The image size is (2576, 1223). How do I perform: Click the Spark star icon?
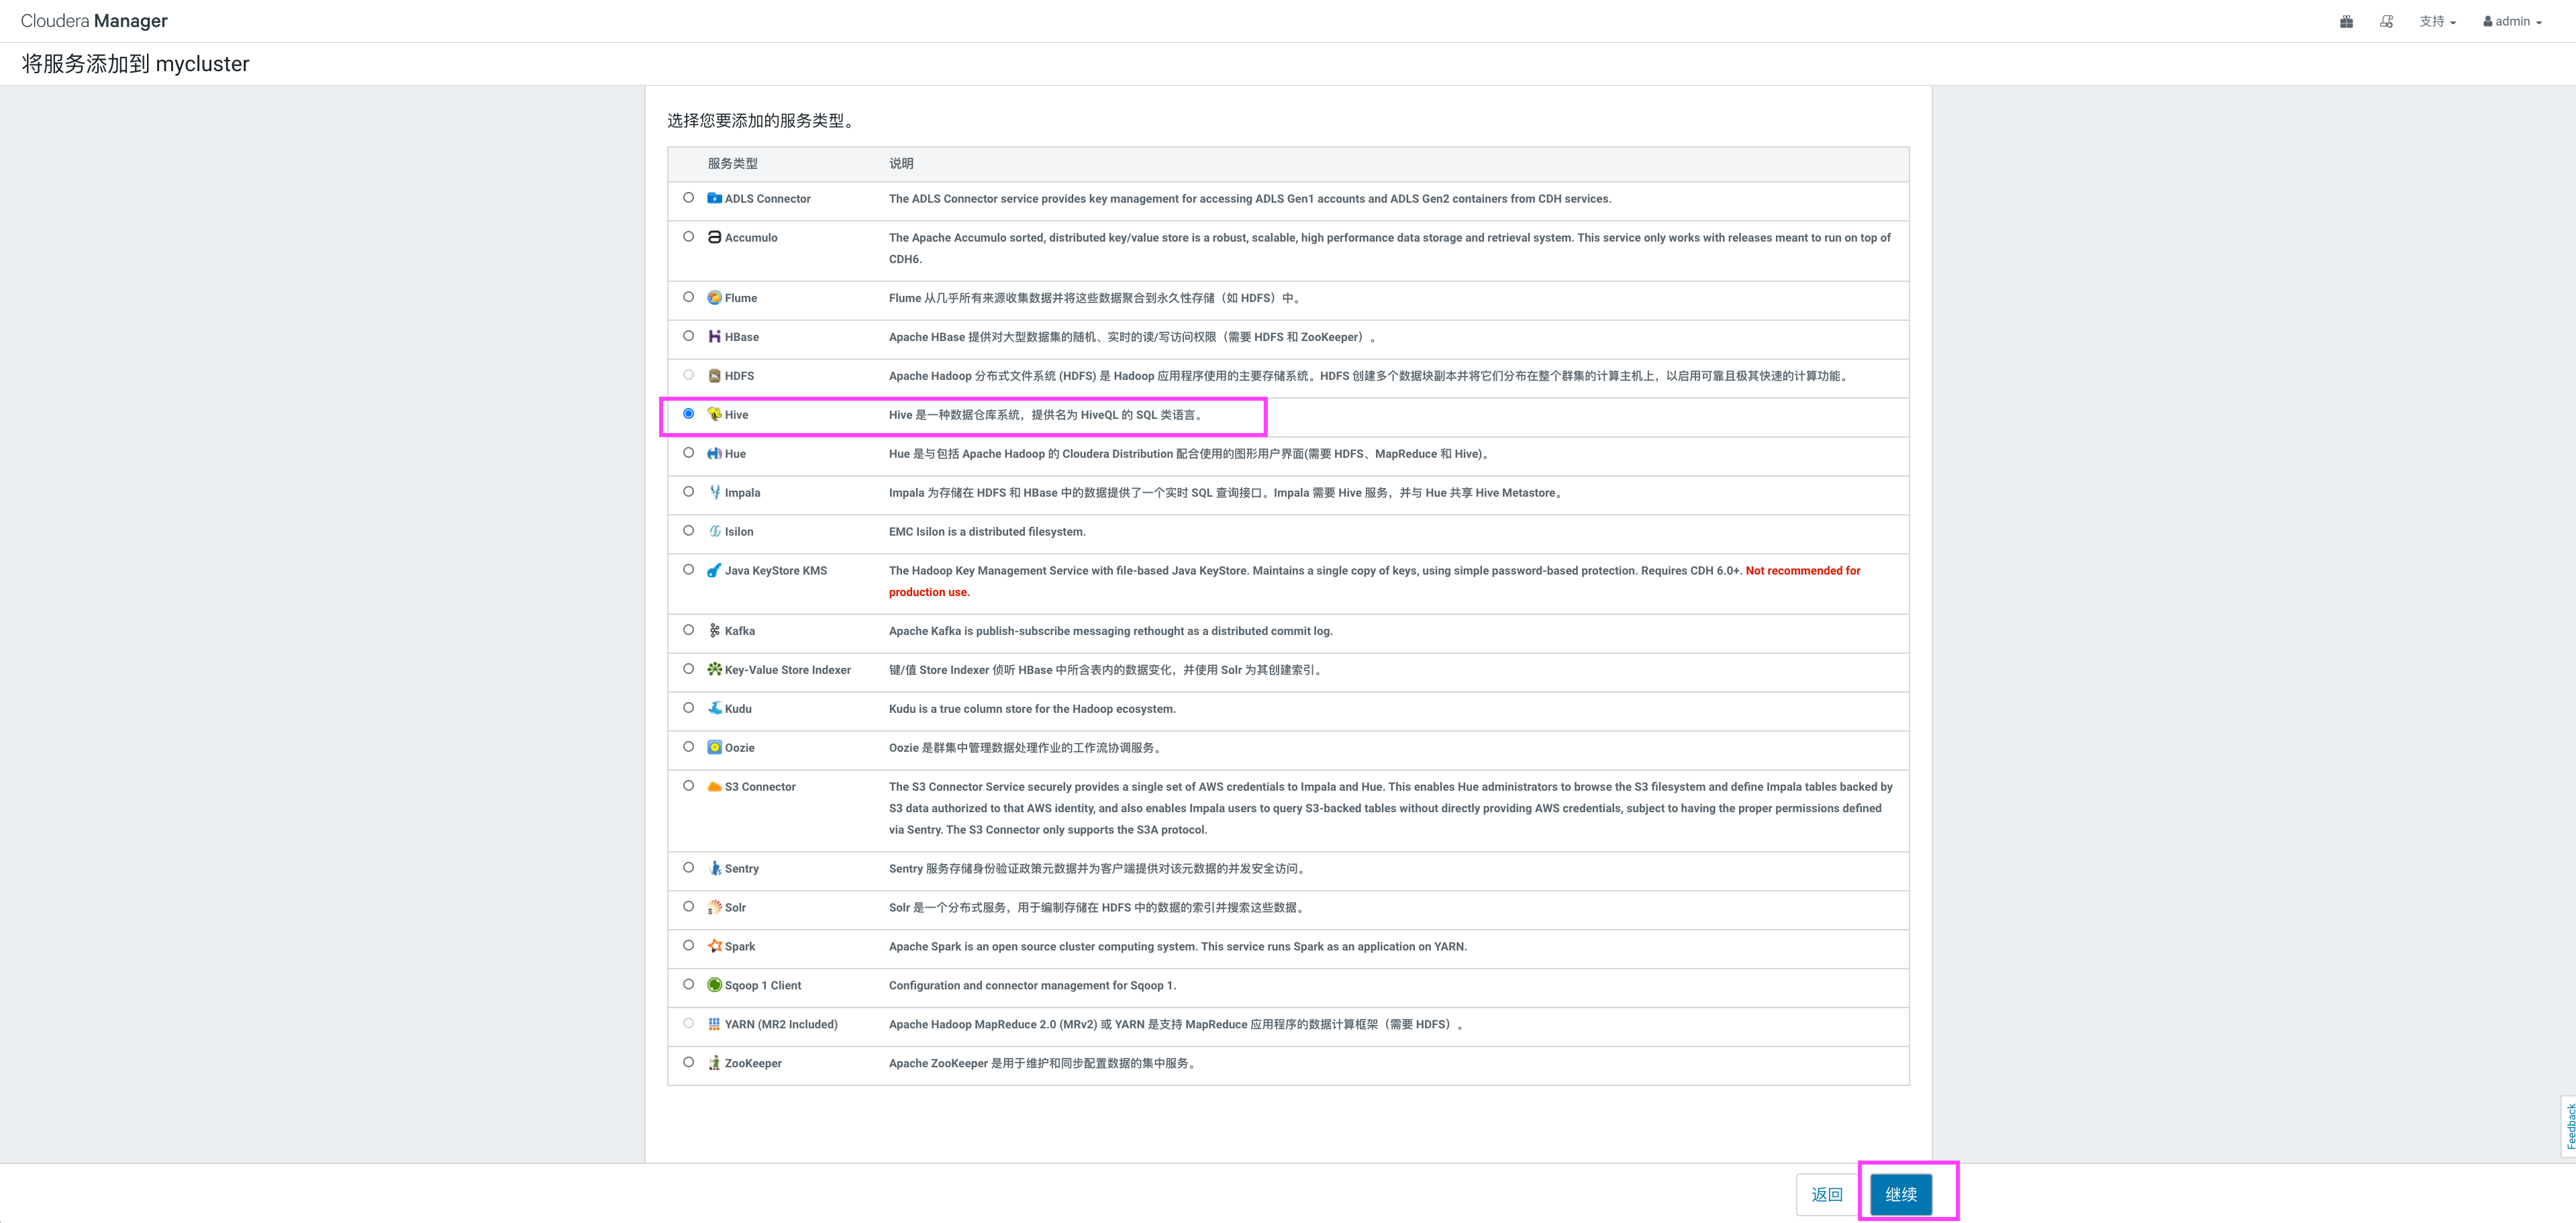click(x=714, y=946)
